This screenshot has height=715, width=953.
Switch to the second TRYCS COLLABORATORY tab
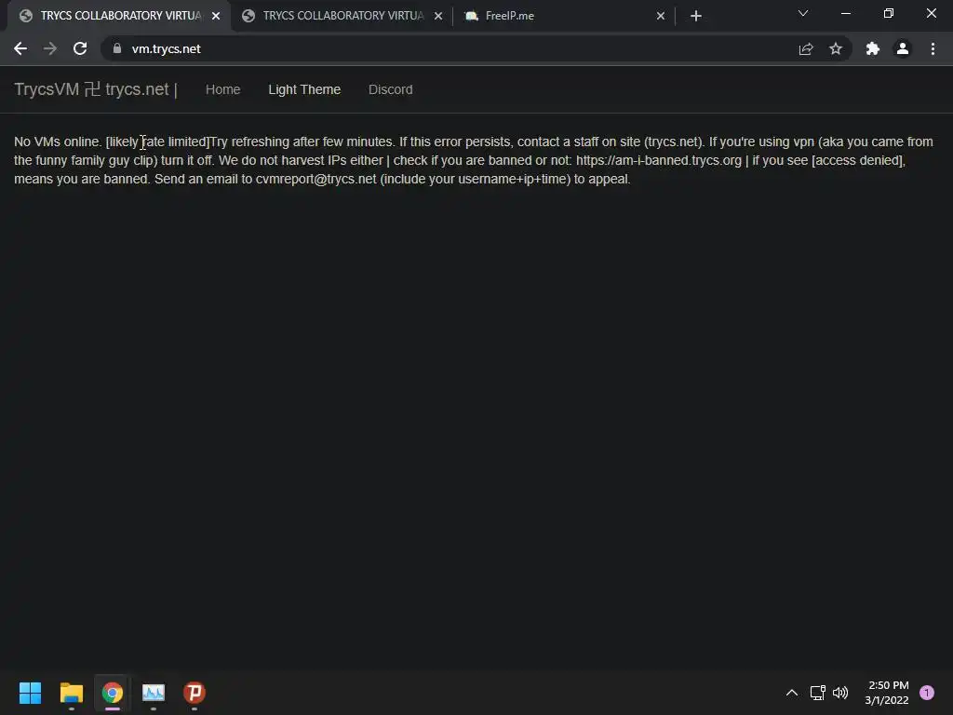point(341,16)
